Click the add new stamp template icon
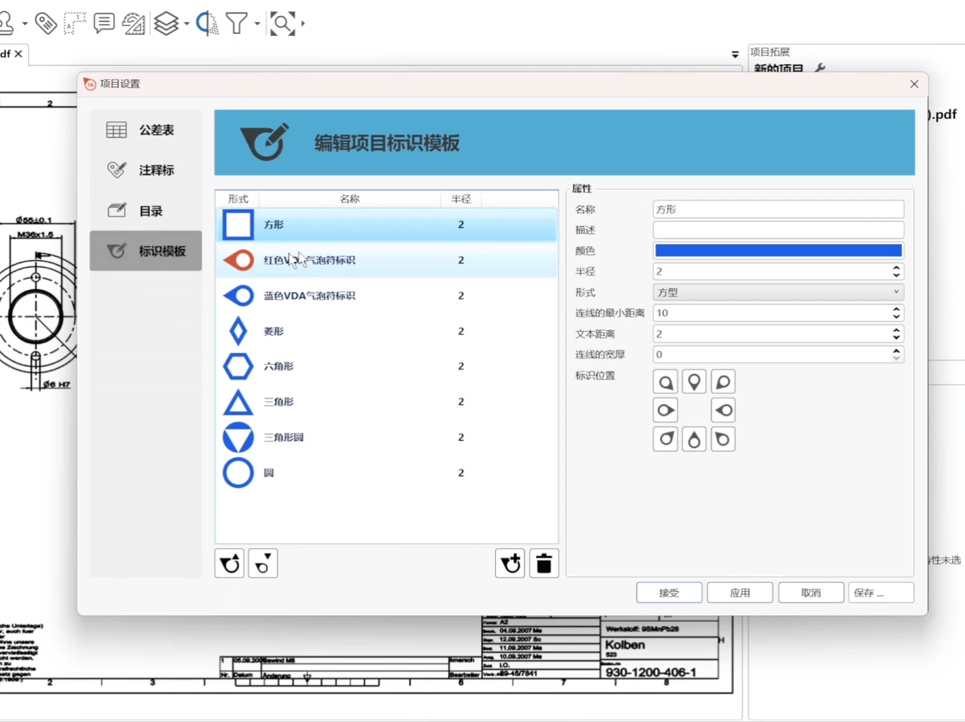This screenshot has height=722, width=965. point(510,564)
